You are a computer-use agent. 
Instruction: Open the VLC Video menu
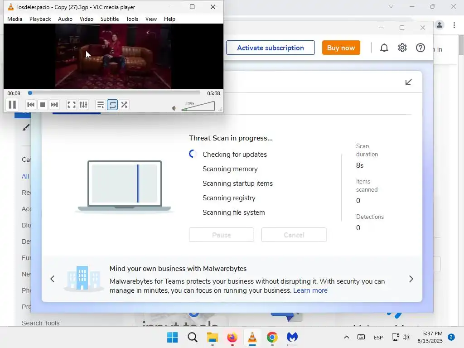pyautogui.click(x=87, y=19)
